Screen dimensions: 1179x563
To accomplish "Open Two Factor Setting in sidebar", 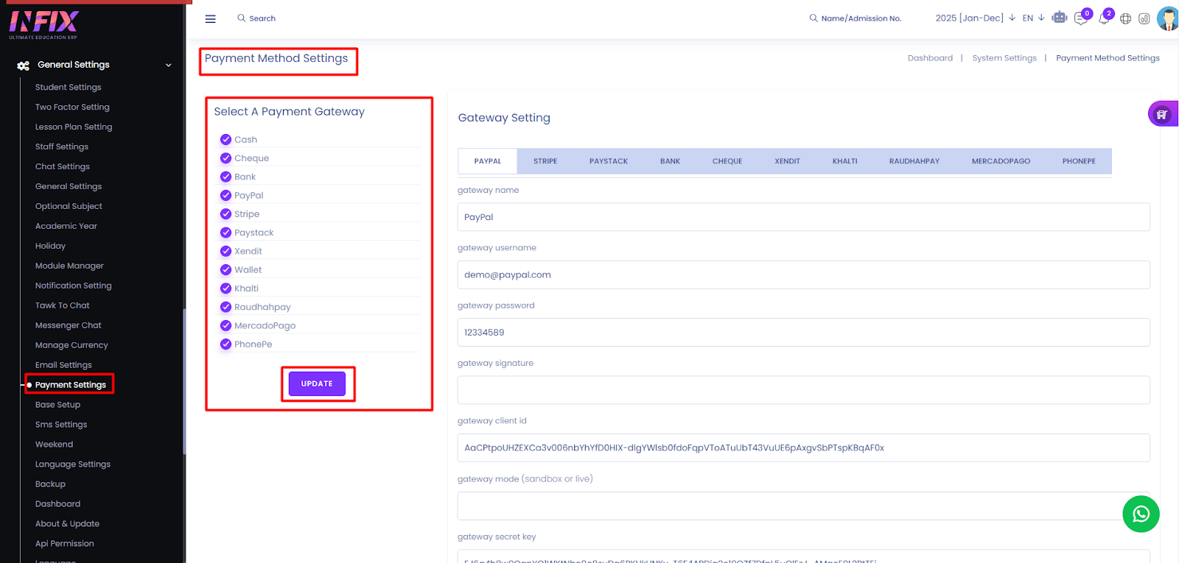I will [x=72, y=107].
